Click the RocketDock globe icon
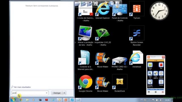The image size is (182, 102). pos(111,4)
